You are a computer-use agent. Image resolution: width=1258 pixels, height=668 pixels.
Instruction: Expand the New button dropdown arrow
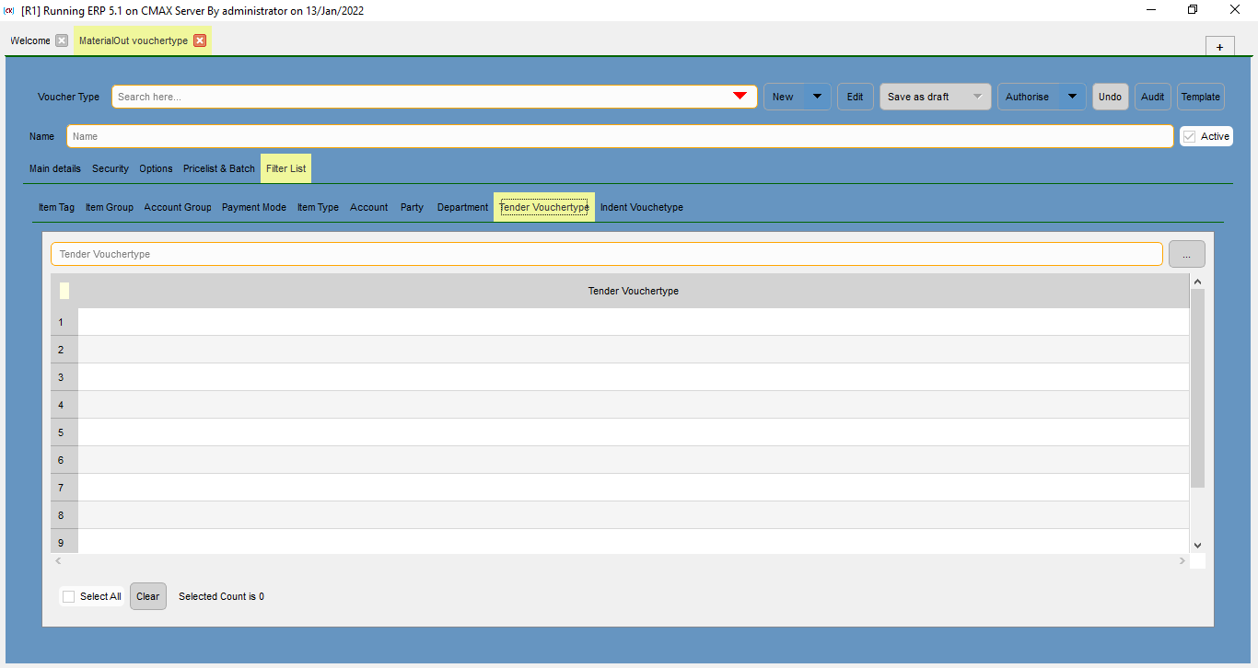817,97
